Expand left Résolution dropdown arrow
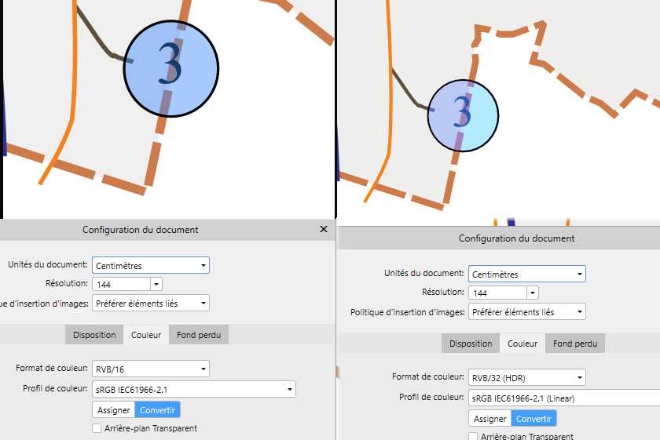This screenshot has height=440, width=660. point(156,284)
